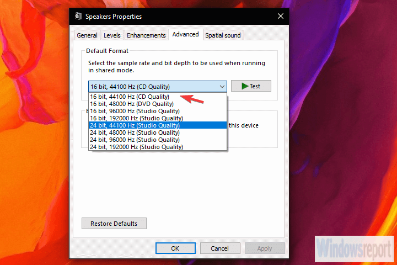Collapse the default format combo box
The image size is (397, 265).
(x=158, y=87)
